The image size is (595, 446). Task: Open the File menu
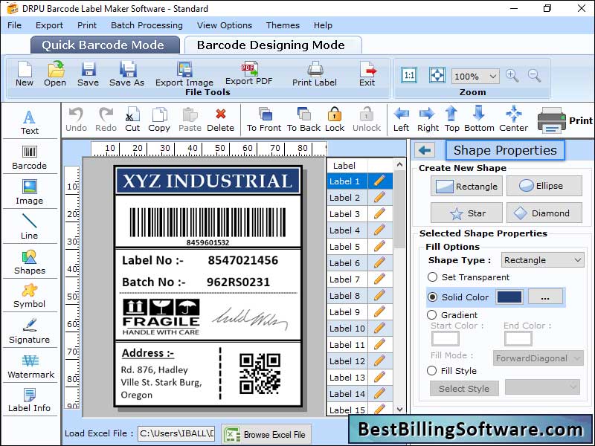click(x=14, y=25)
